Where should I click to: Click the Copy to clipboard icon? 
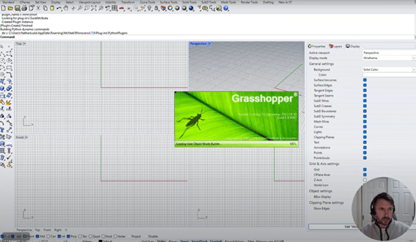45,8
